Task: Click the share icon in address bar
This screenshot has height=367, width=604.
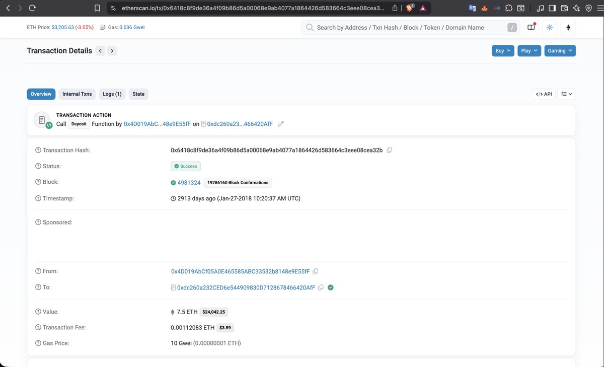Action: click(x=395, y=8)
